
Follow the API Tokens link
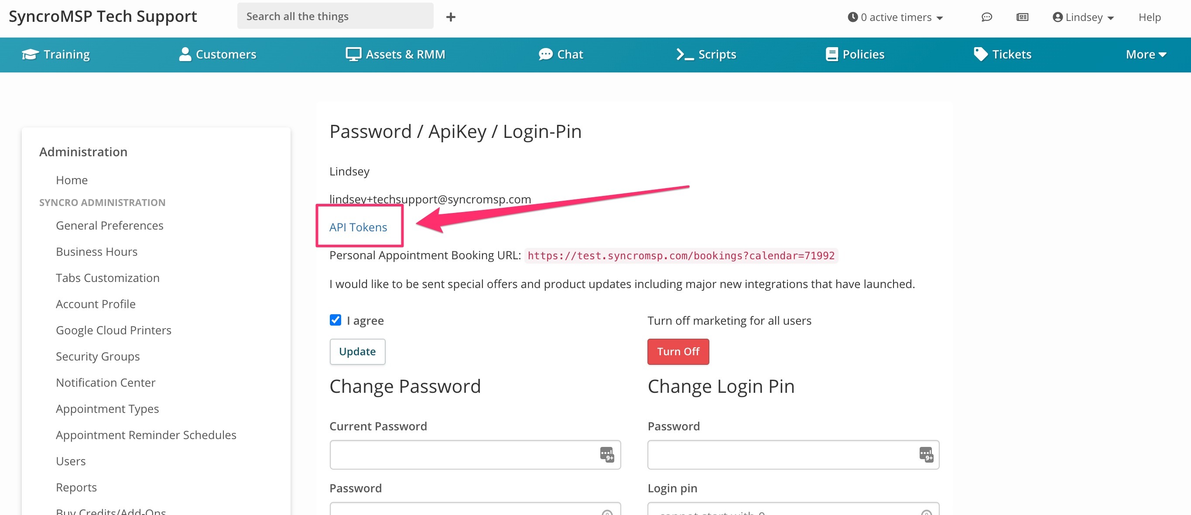point(358,227)
